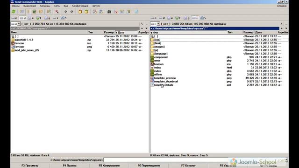This screenshot has width=299, height=168.
Task: Open the Вид menu
Action: click(66, 6)
